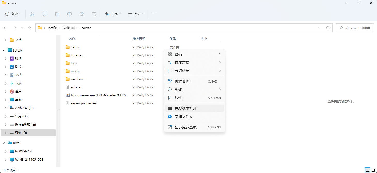Screen dimensions: 377x173
Task: Open the mods folder
Action: (x=75, y=71)
